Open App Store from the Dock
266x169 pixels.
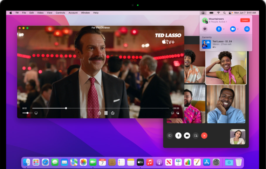(x=207, y=162)
